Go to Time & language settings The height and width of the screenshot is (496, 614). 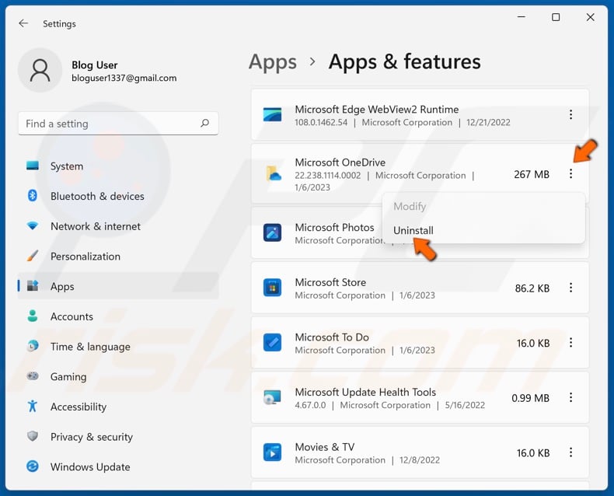pyautogui.click(x=118, y=346)
